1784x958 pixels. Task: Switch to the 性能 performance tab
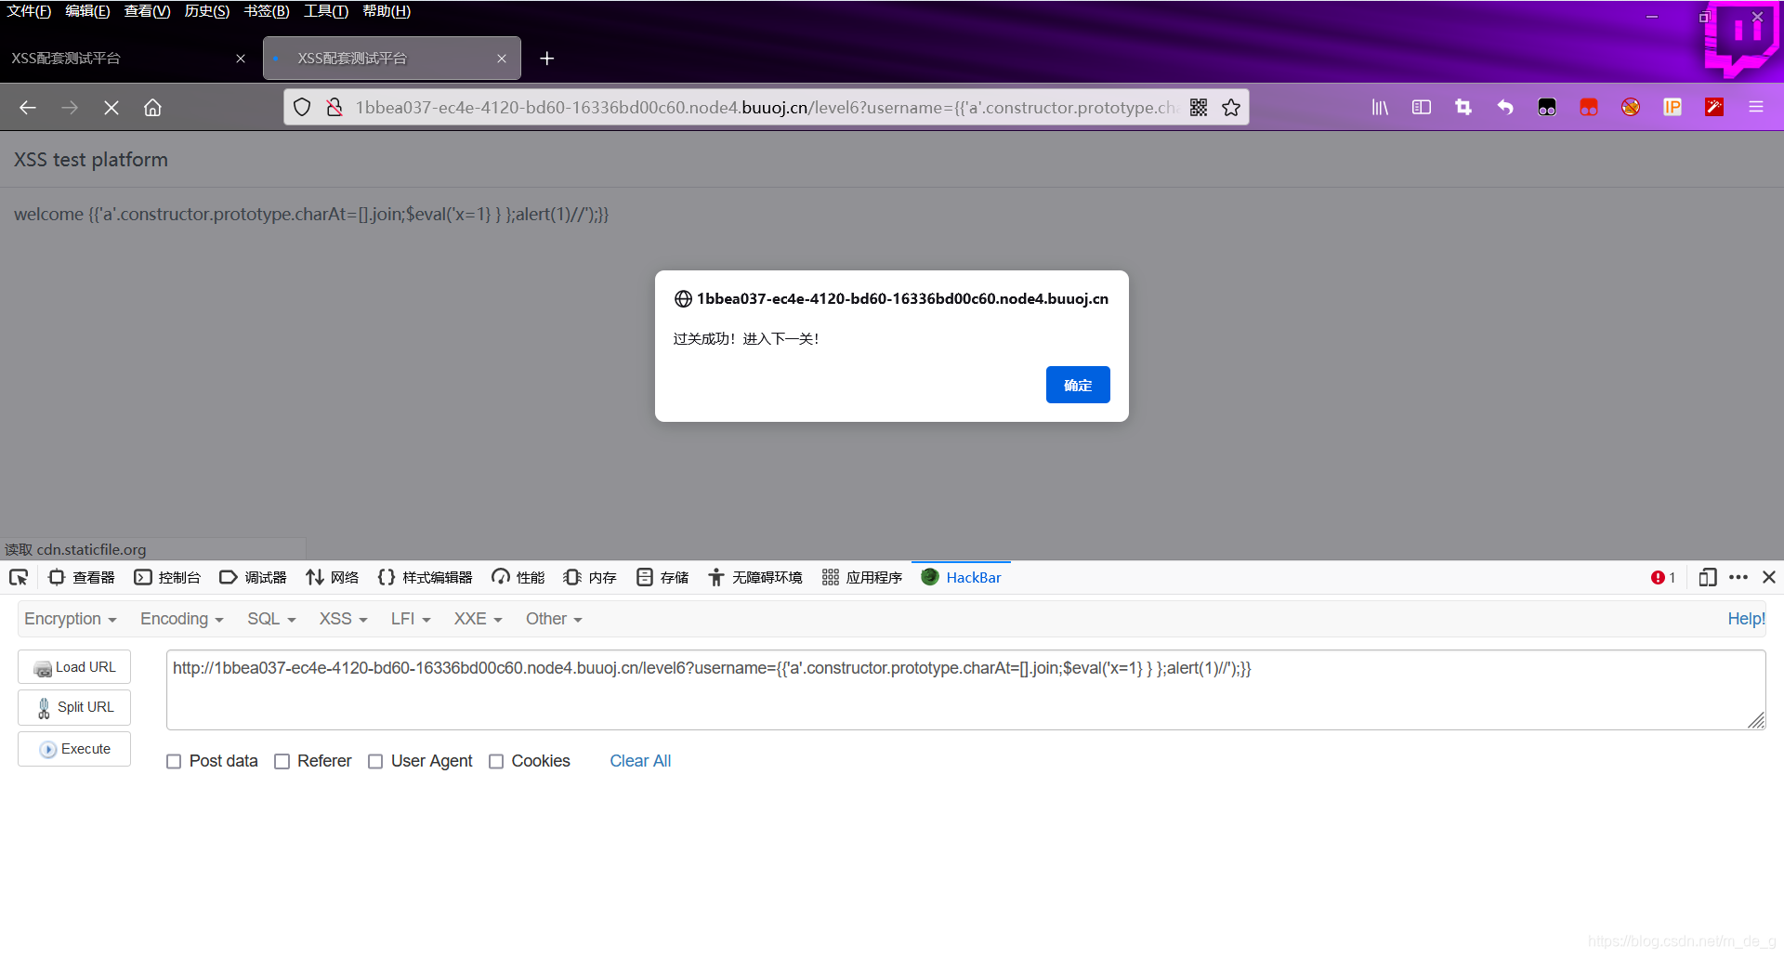518,578
